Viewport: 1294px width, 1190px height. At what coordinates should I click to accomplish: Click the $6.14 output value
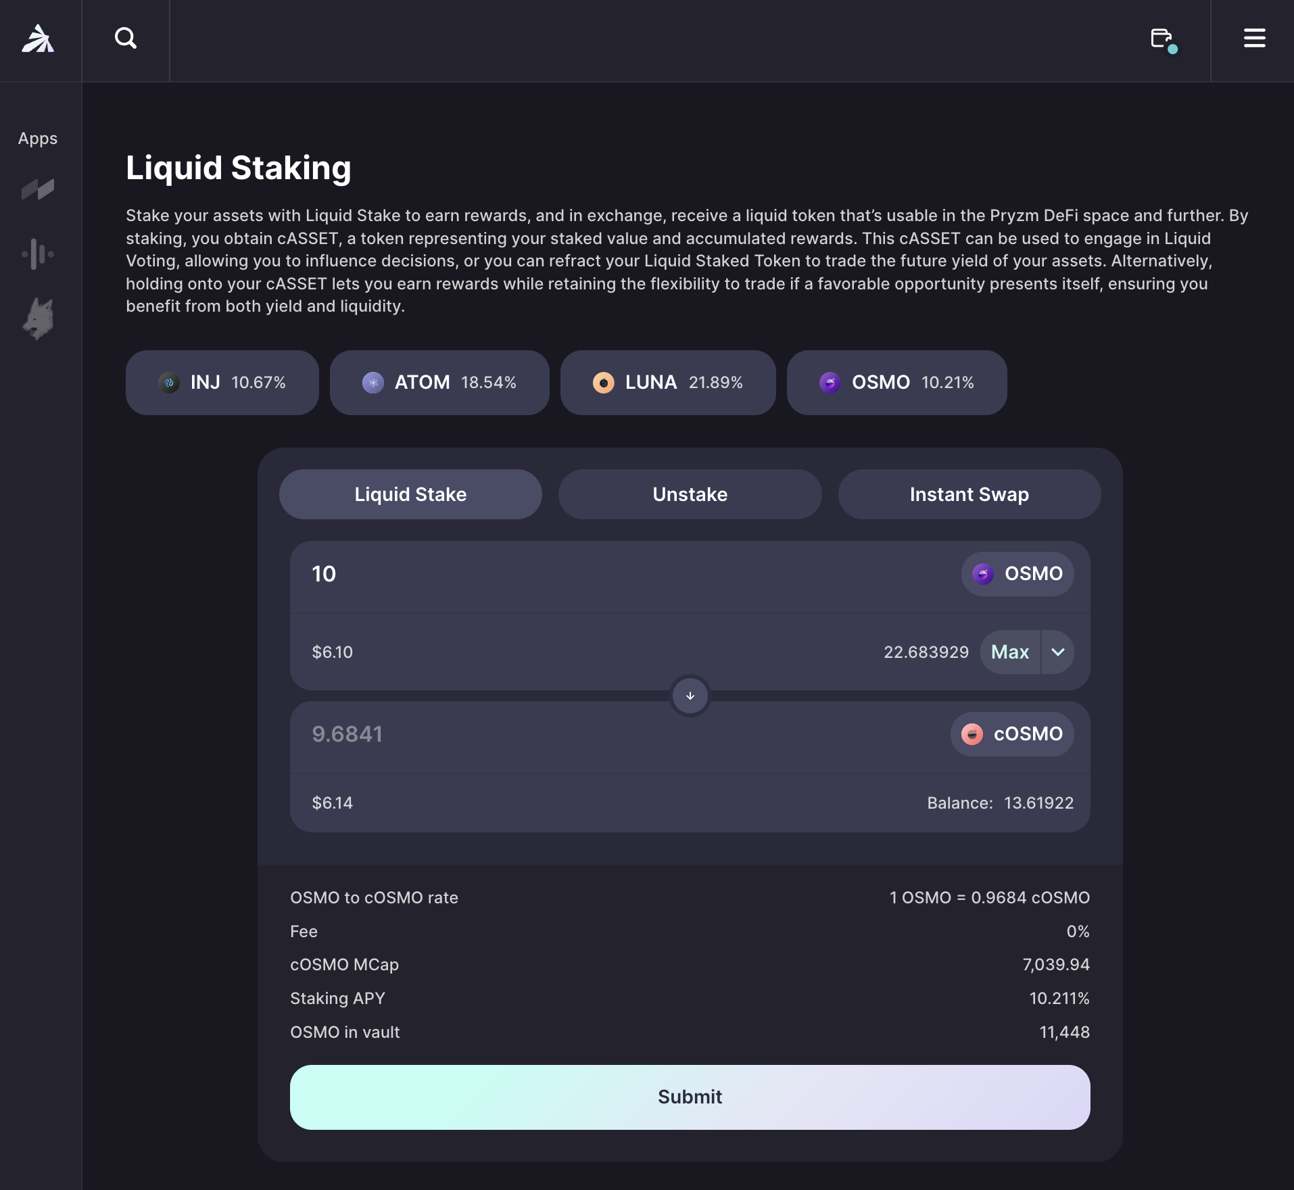tap(333, 803)
